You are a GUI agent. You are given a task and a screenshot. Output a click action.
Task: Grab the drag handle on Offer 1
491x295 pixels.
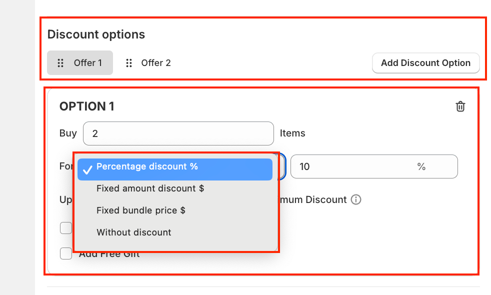pyautogui.click(x=60, y=63)
